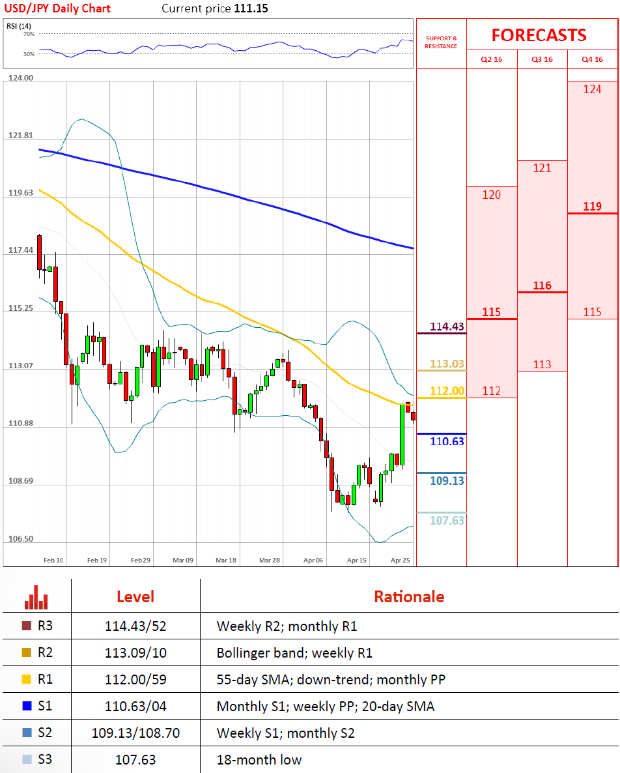Click the level cell 110.63/04
Viewport: 620px width, 773px height.
(135, 706)
